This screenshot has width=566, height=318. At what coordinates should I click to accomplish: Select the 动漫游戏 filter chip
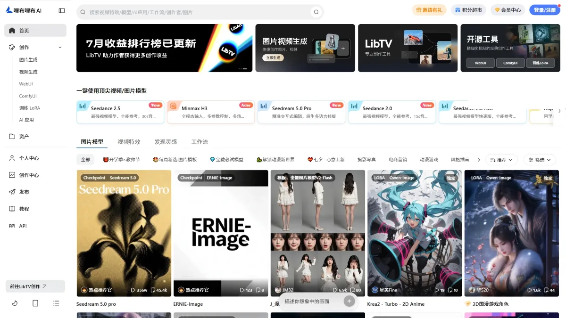[429, 160]
